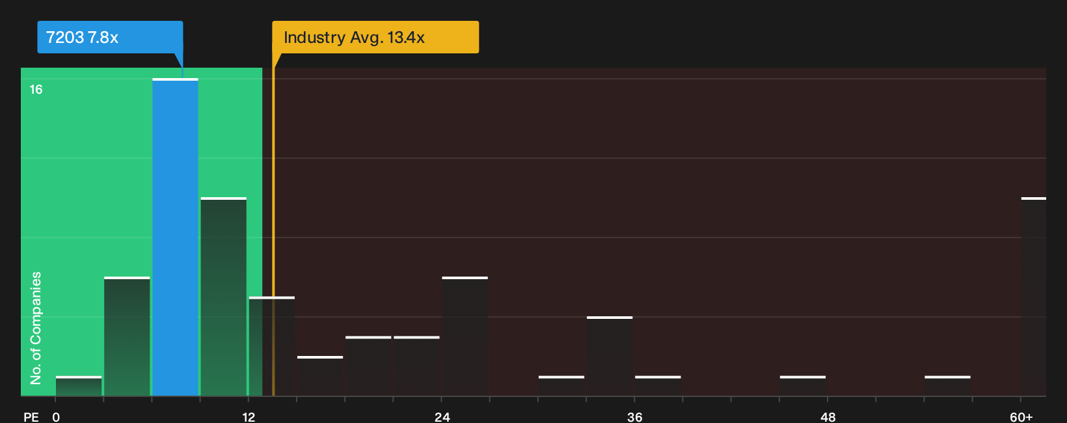1067x423 pixels.
Task: Select the highlighted blue histogram bar
Action: coord(175,238)
